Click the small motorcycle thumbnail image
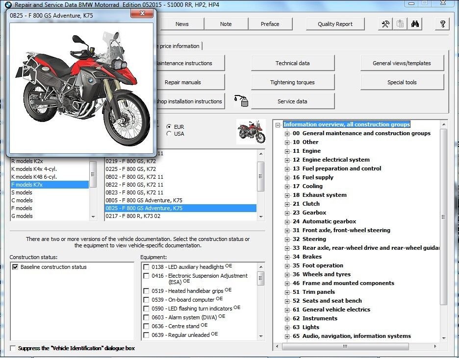The width and height of the screenshot is (459, 358). (251, 132)
